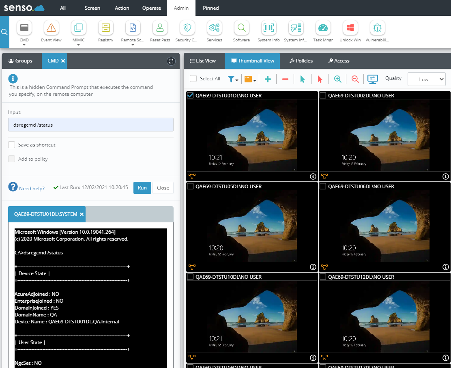Open the QAE69-DTSTU02DL screen thumbnail
This screenshot has width=451, height=368.
tap(384, 136)
